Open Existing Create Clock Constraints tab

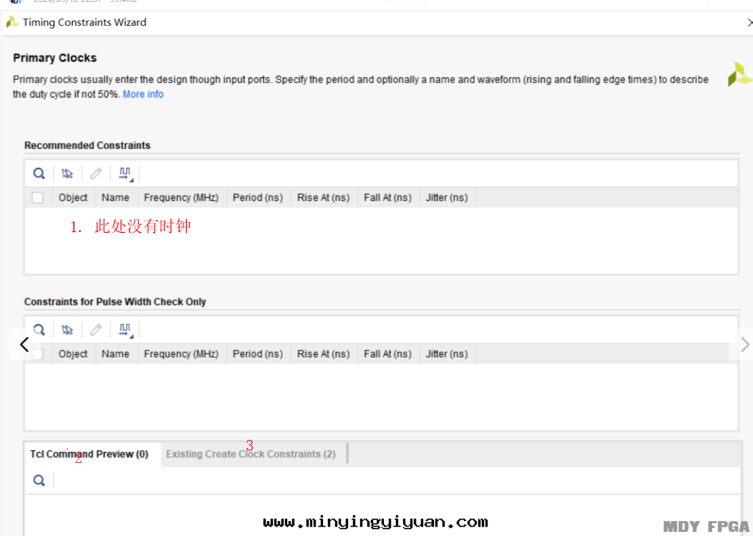251,454
